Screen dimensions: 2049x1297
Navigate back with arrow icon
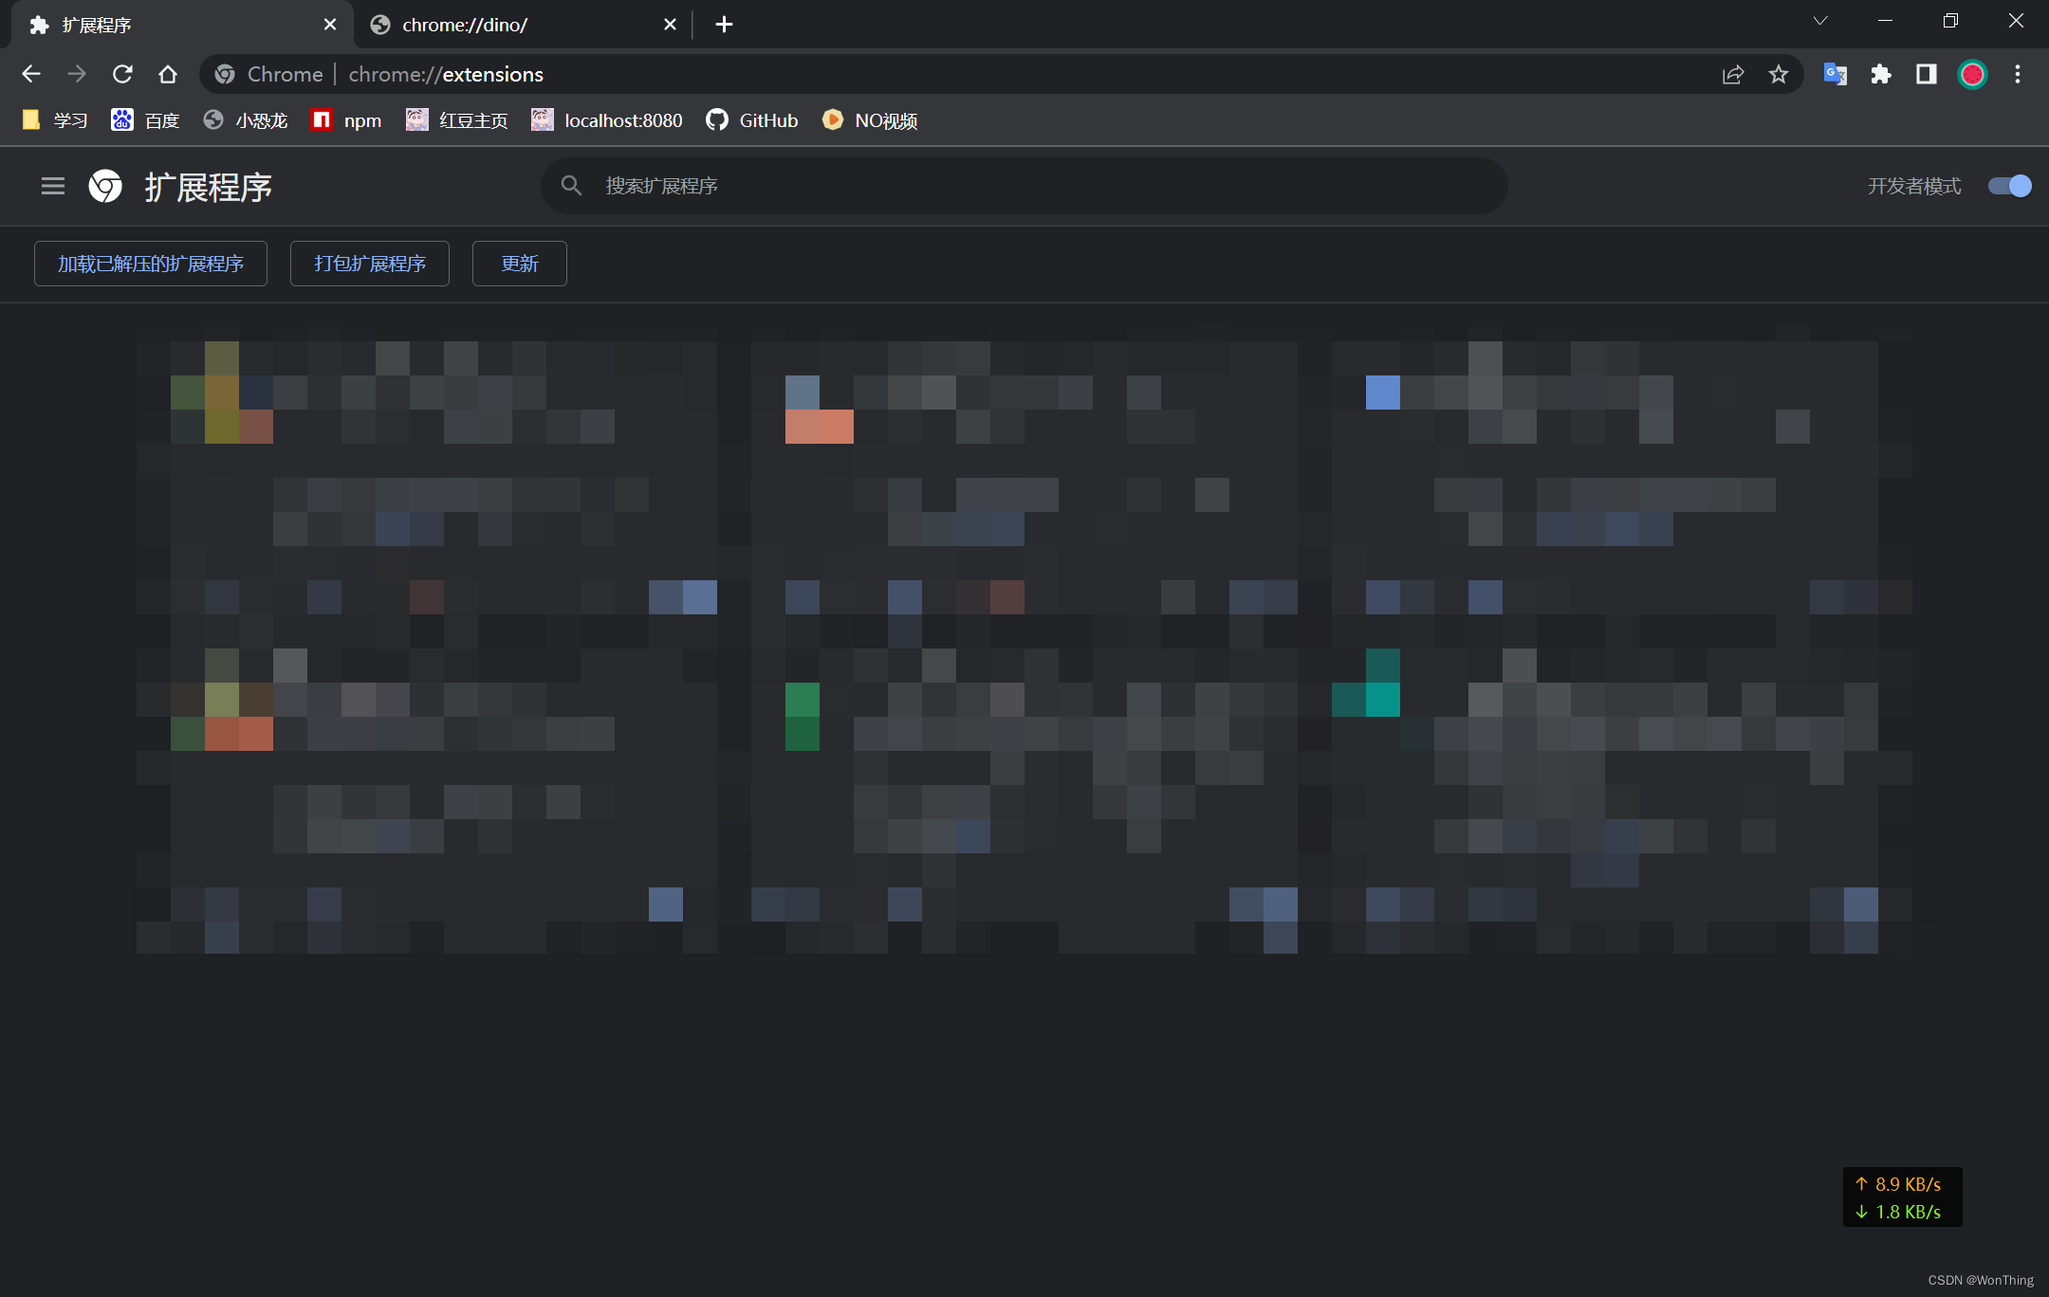click(x=31, y=74)
